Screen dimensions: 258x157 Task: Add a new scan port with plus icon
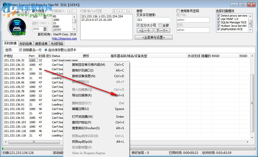(69, 11)
